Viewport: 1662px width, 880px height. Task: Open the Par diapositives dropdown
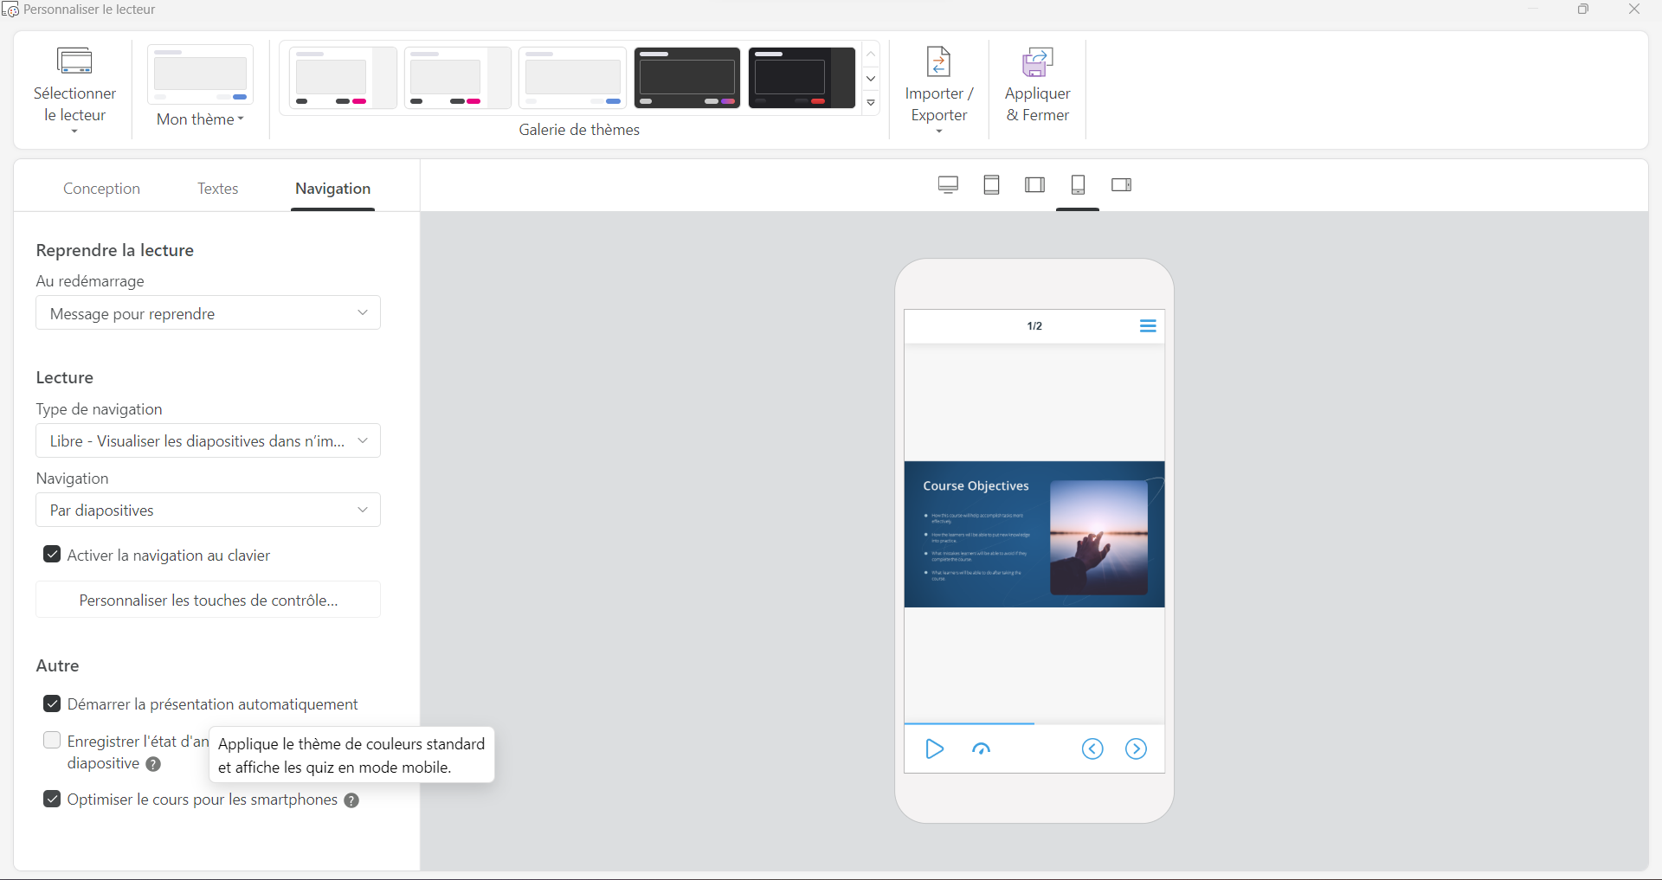(208, 511)
